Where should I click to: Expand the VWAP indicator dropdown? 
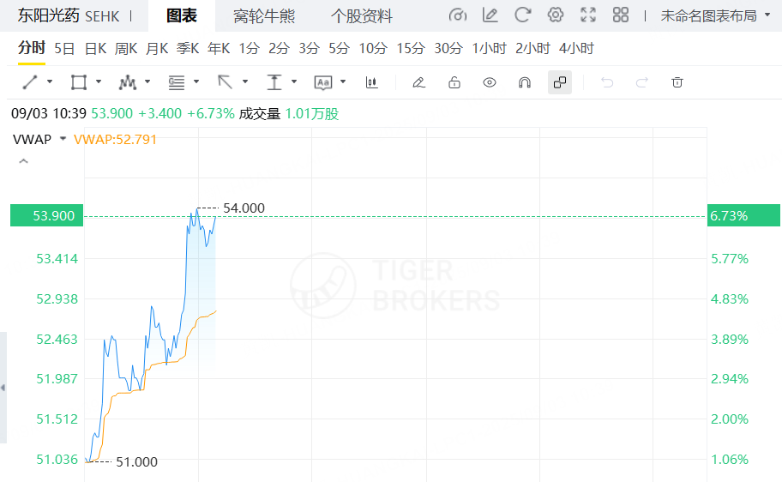(x=63, y=139)
